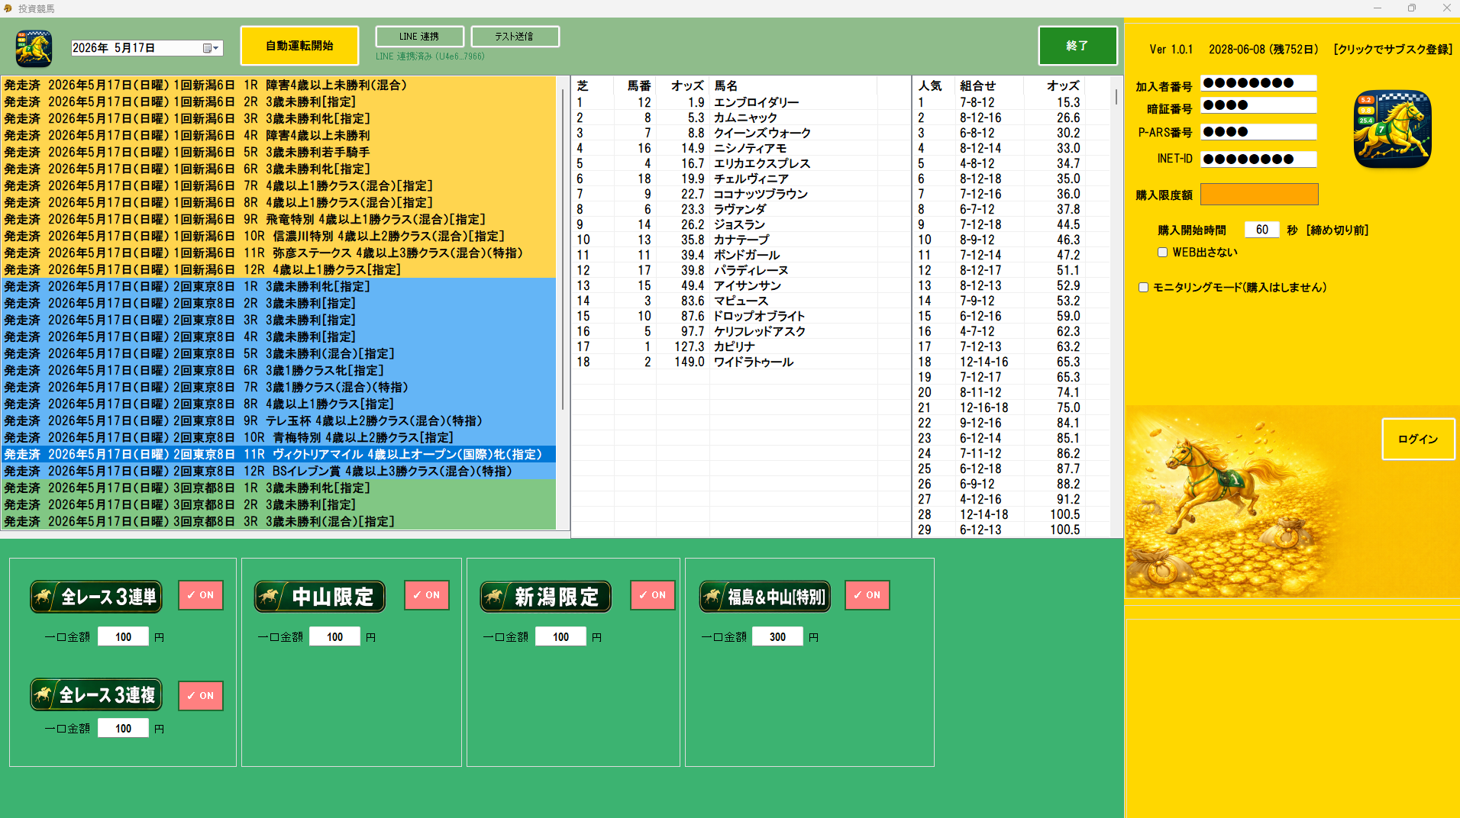Select the 東京 11R ヴィクトリアマイル race row
The height and width of the screenshot is (818, 1460).
point(278,455)
